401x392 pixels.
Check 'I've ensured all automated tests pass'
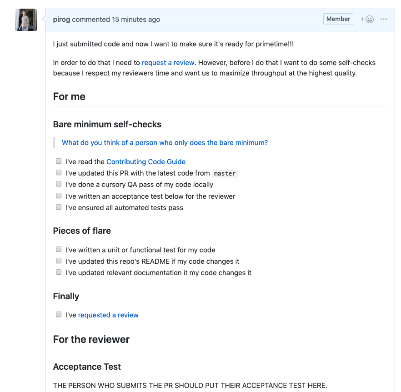tap(58, 207)
